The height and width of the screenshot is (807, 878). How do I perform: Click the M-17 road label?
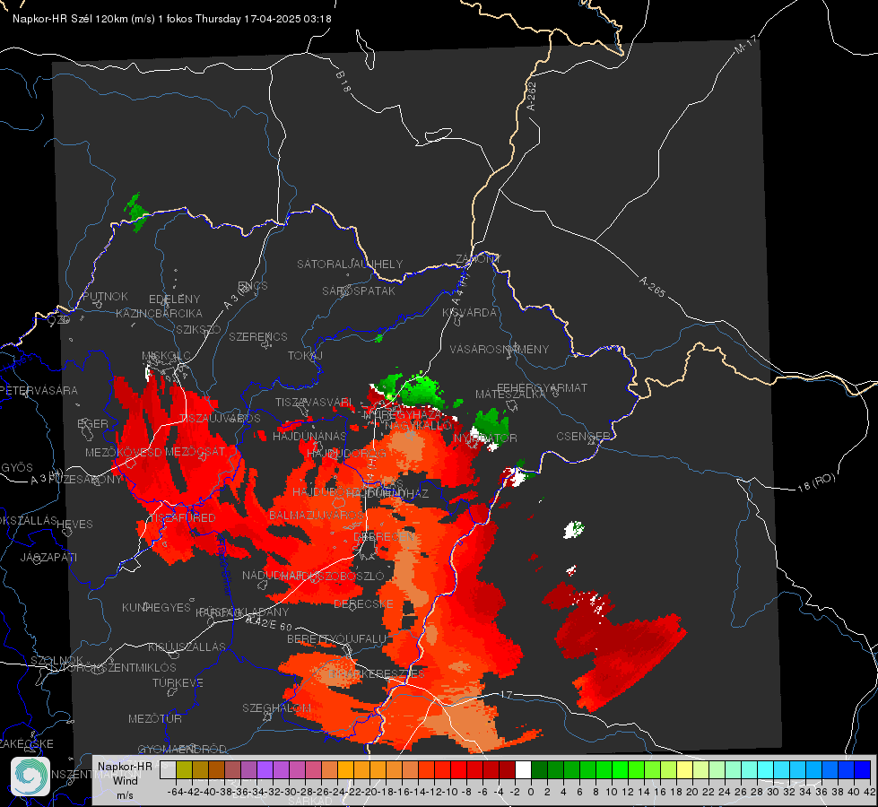point(745,44)
